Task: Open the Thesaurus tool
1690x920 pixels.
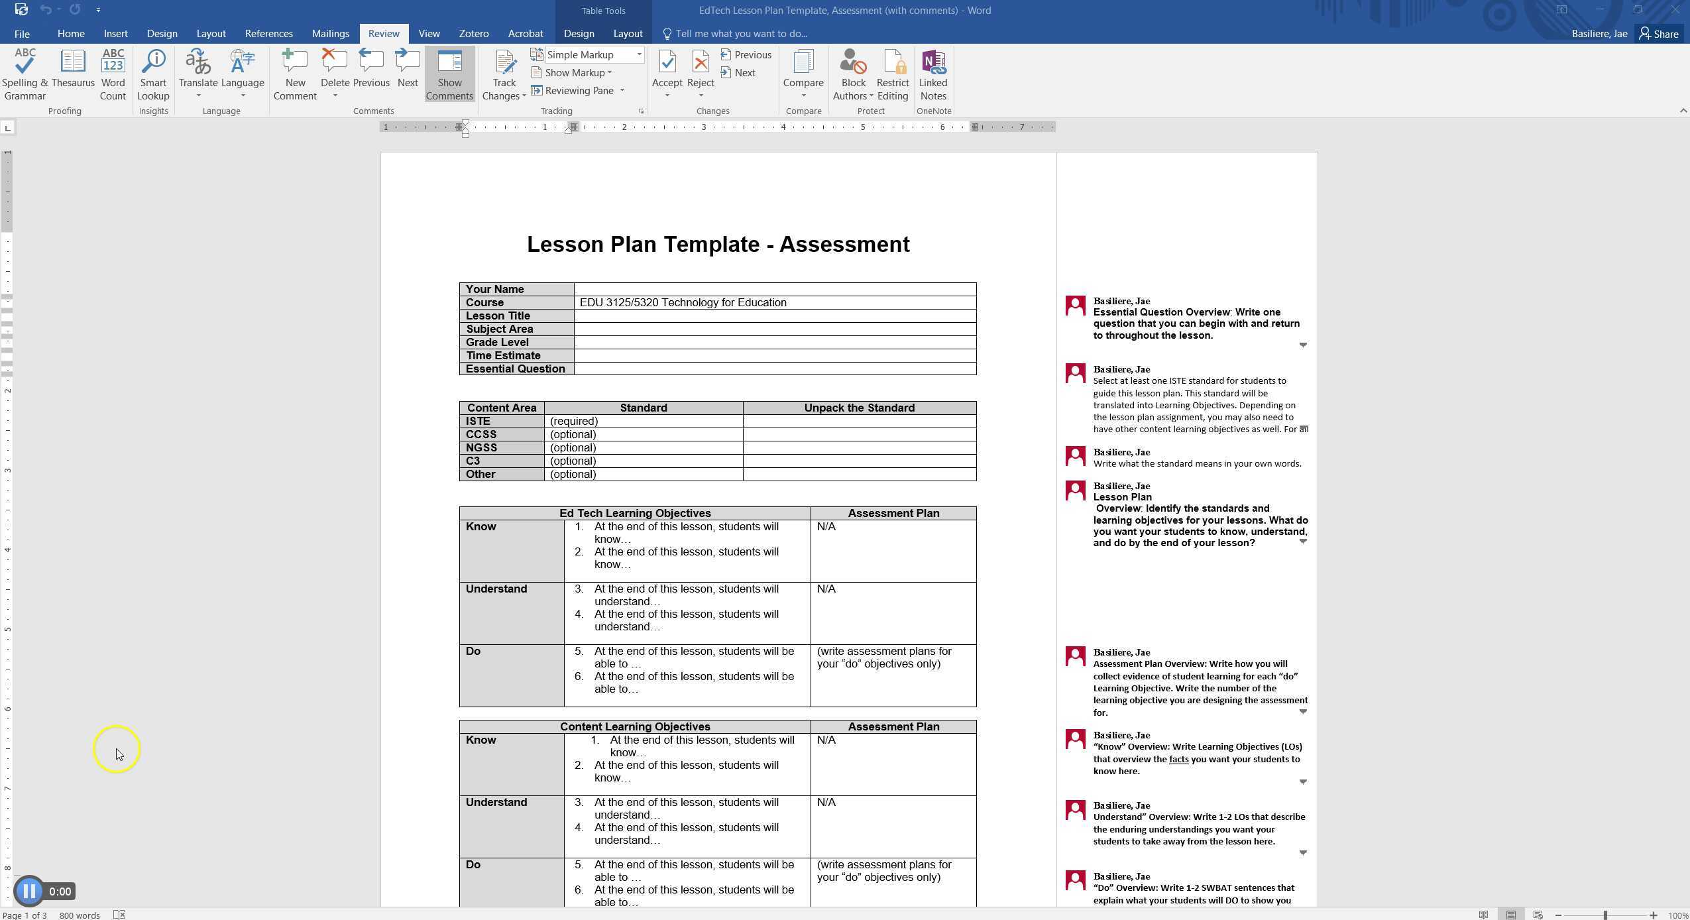Action: pos(73,69)
